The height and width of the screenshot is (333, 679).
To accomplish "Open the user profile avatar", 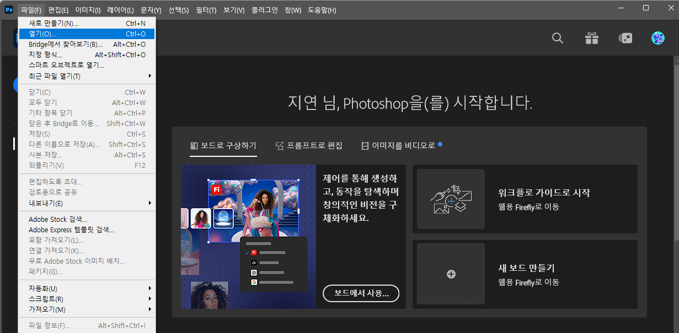I will coord(658,38).
